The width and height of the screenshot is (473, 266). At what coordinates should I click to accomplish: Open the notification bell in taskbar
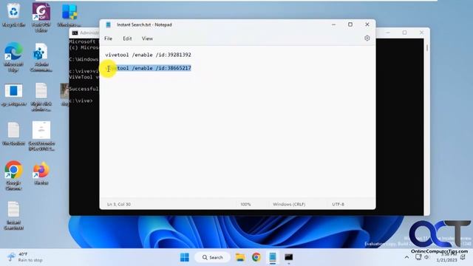pyautogui.click(x=463, y=257)
